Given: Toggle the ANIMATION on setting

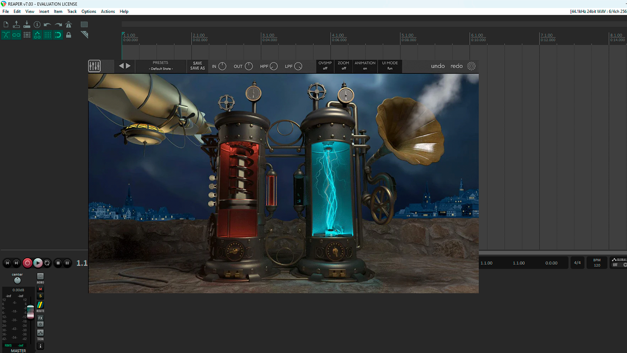Looking at the screenshot, I should coord(365,66).
